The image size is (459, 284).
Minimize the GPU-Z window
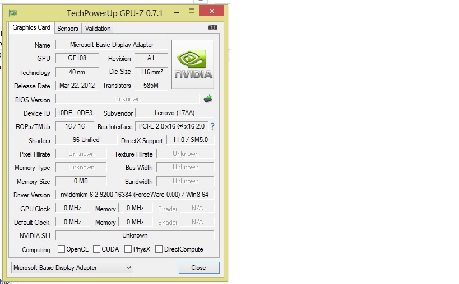point(177,12)
